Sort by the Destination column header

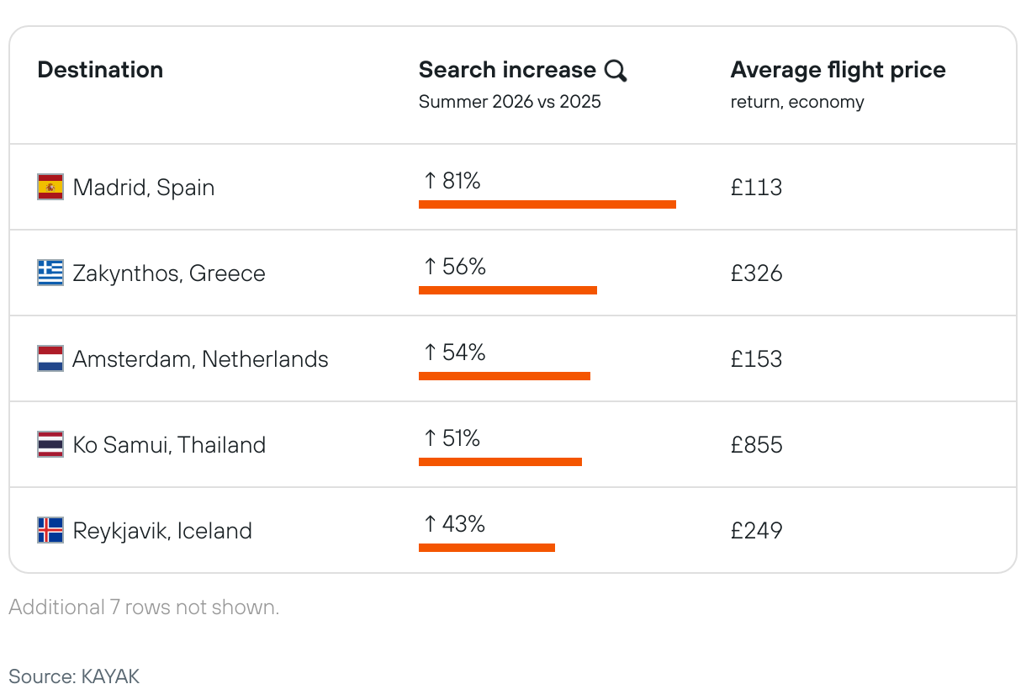100,70
